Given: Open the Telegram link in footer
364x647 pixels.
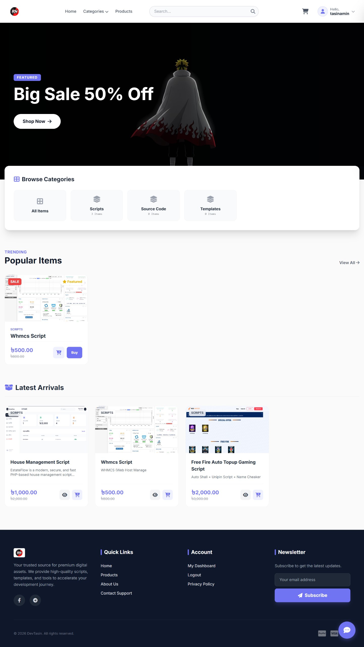Looking at the screenshot, I should coord(35,600).
